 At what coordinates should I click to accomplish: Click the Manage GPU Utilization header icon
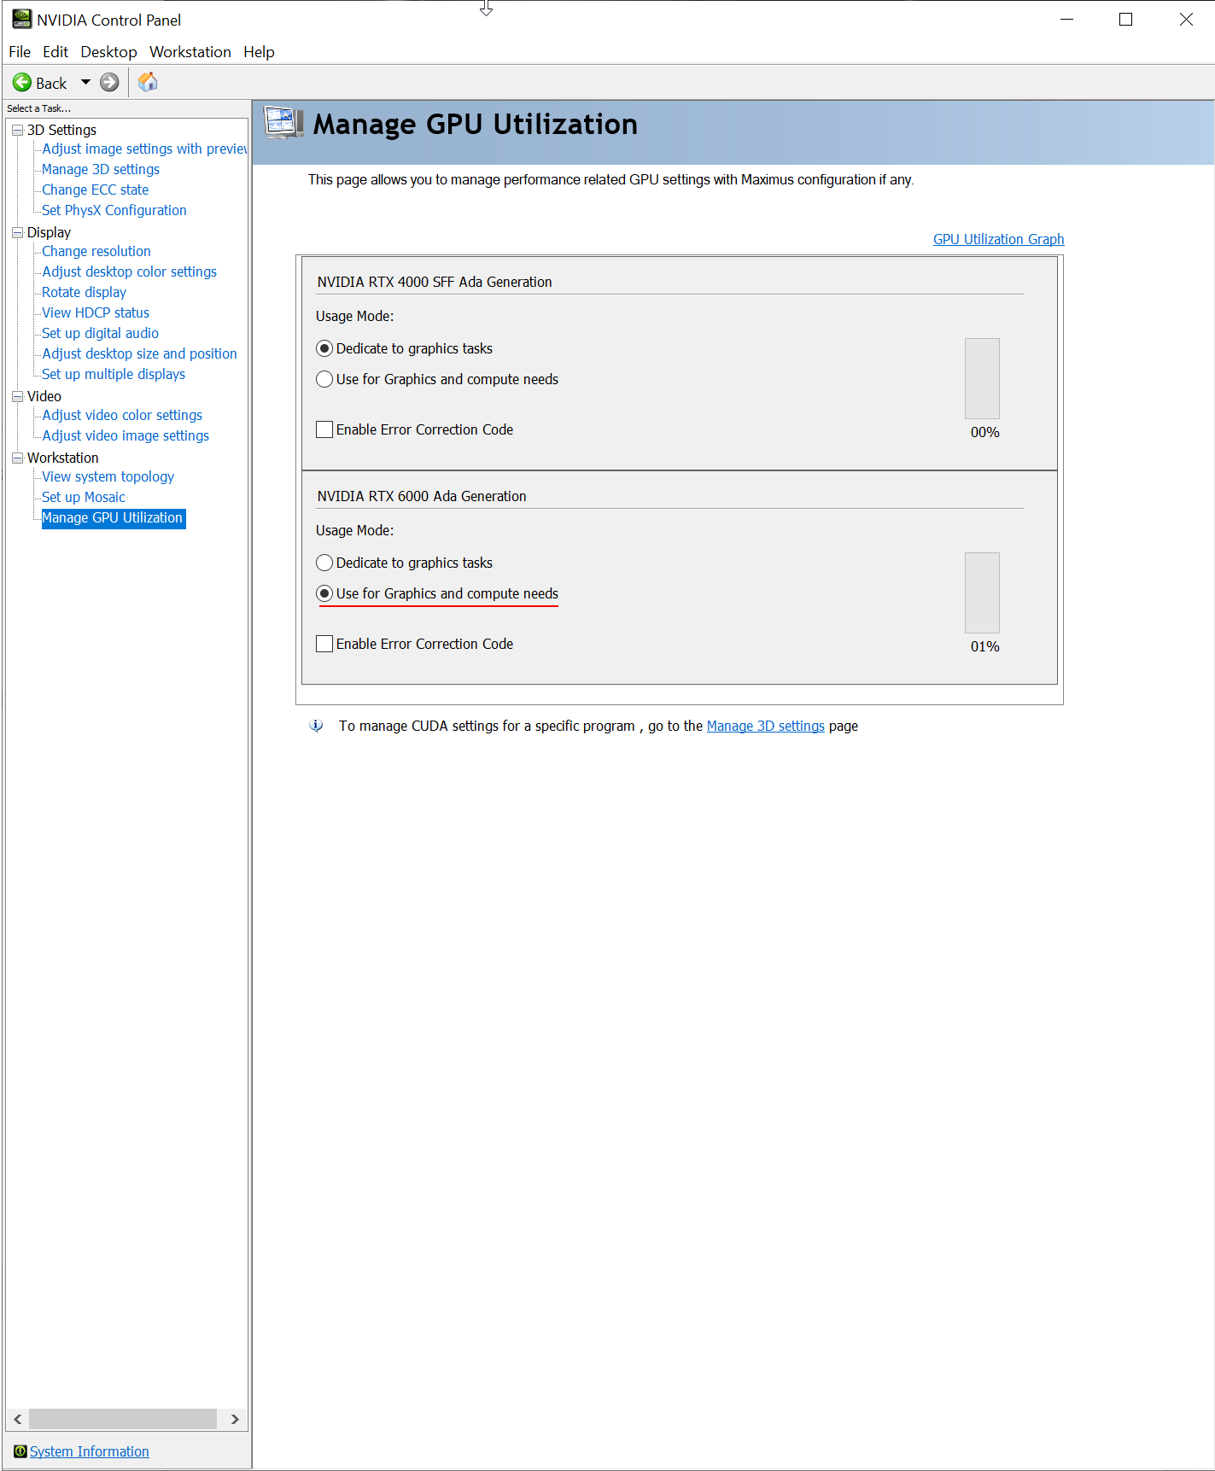pos(283,124)
